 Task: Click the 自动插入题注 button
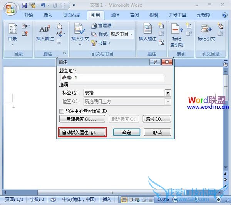pos(82,132)
